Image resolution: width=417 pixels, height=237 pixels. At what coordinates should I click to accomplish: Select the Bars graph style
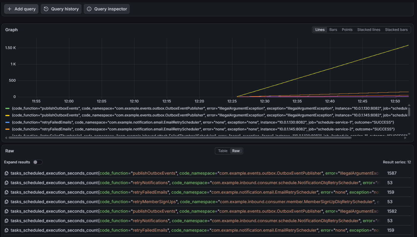coord(333,30)
